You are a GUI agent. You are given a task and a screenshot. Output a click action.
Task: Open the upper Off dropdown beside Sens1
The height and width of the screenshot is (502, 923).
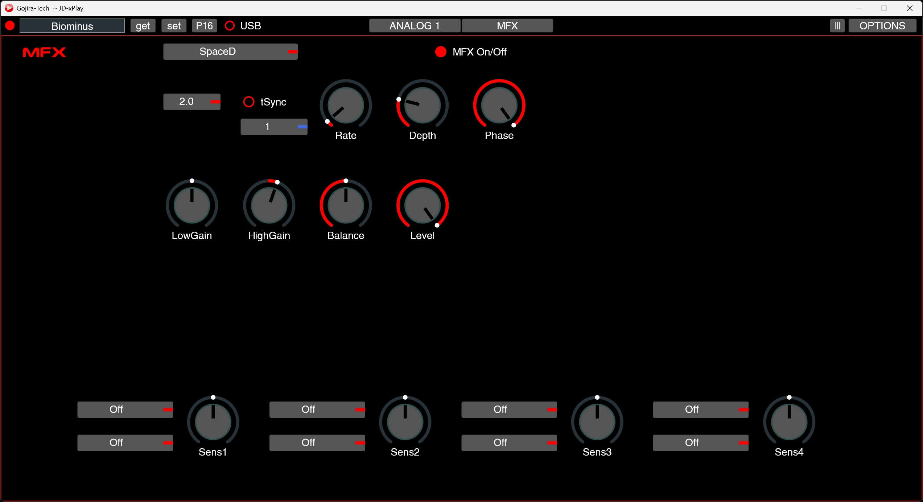125,410
